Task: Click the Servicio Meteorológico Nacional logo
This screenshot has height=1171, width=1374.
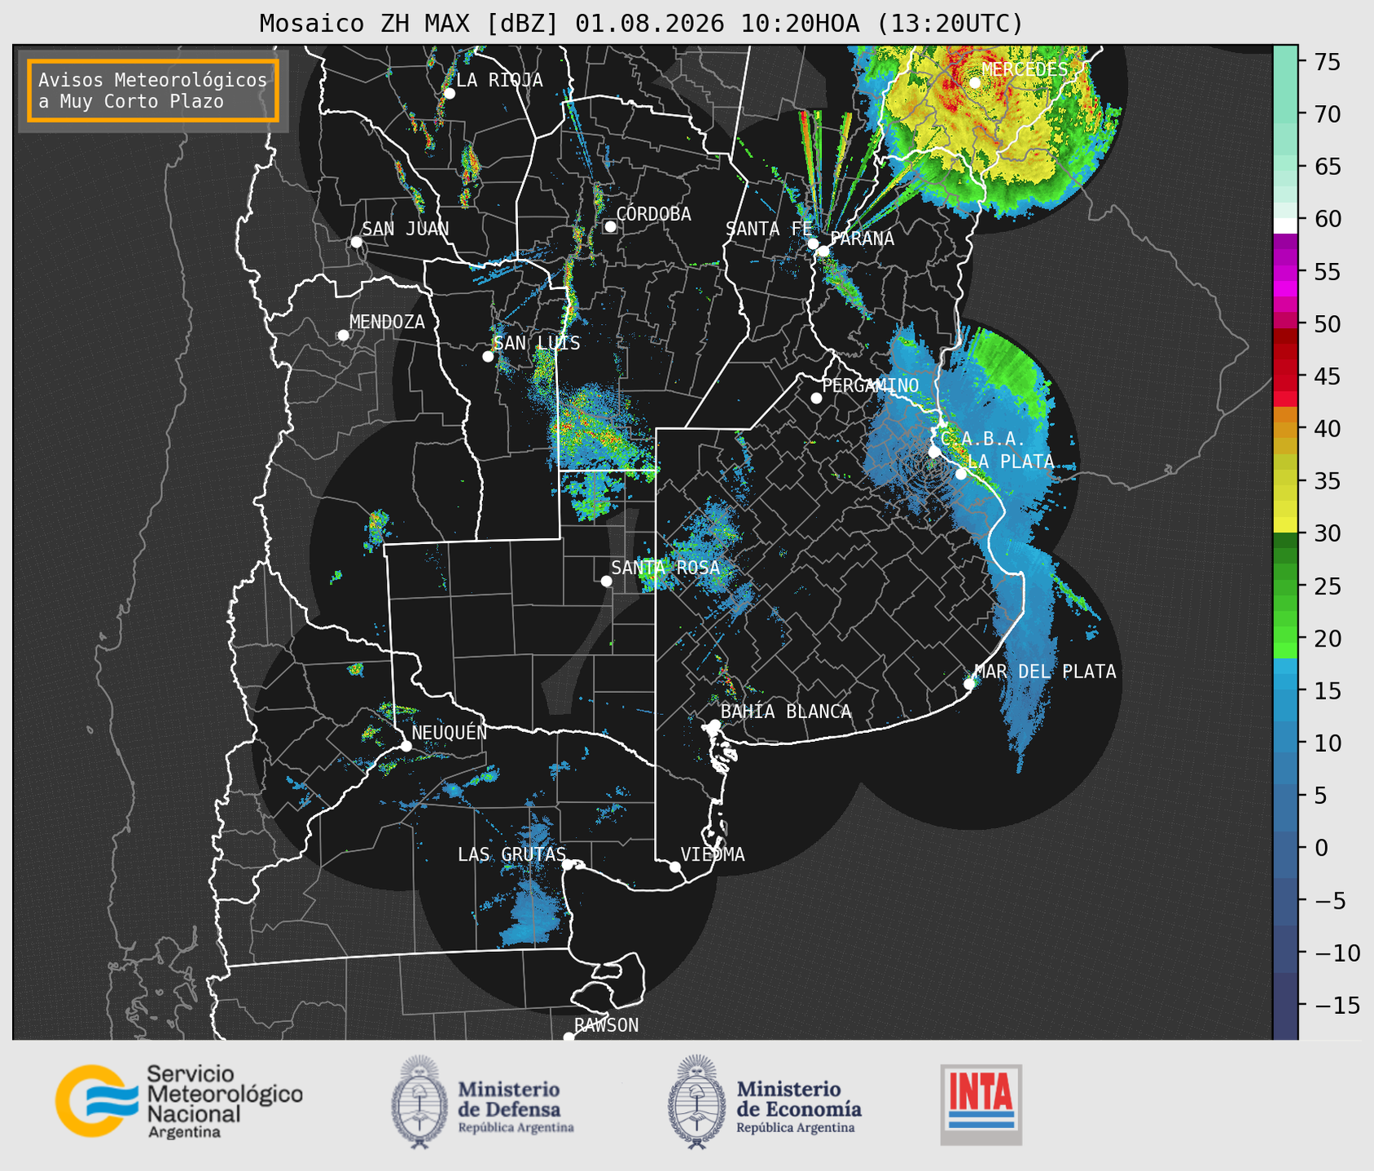Action: click(179, 1101)
